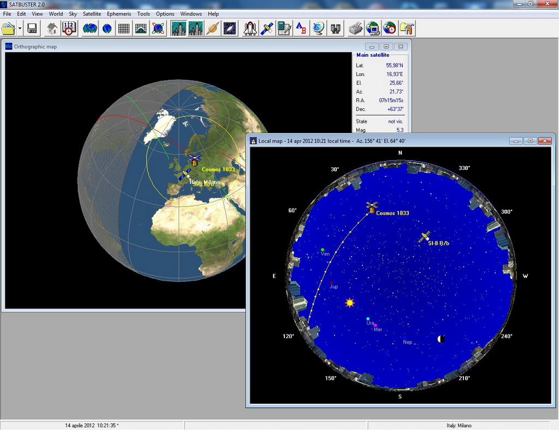Click the azimuth value 21,73°
The height and width of the screenshot is (430, 559).
[396, 92]
